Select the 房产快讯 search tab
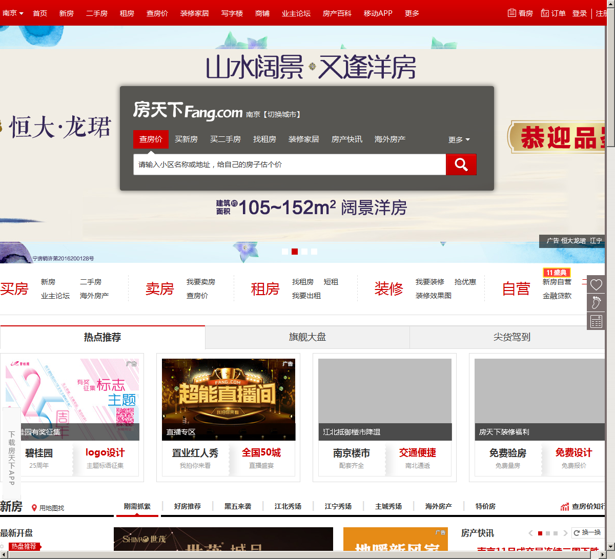 [x=347, y=139]
